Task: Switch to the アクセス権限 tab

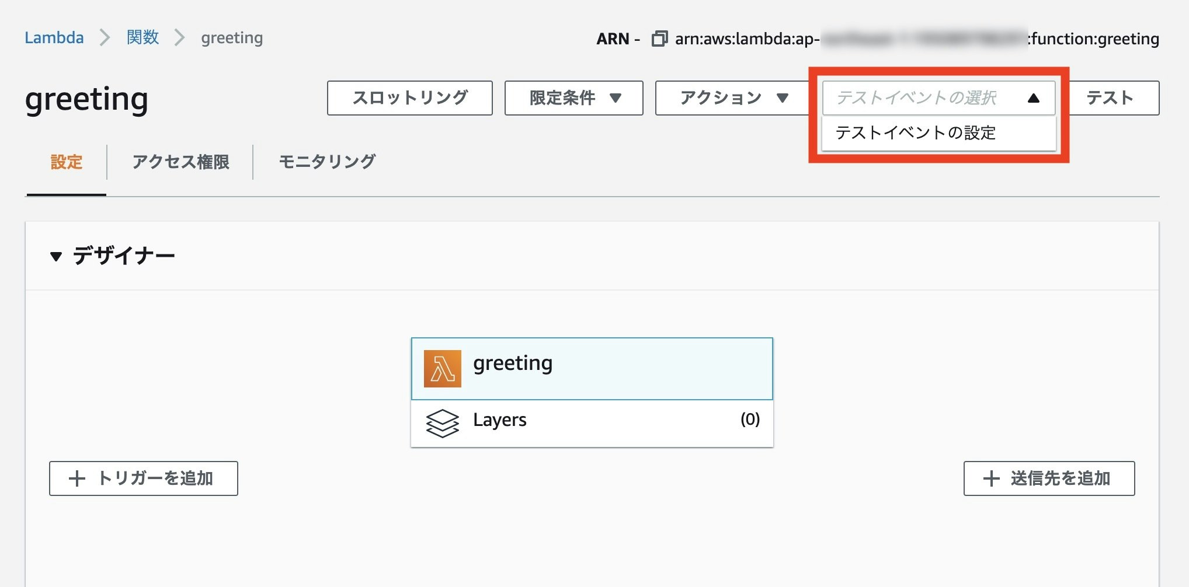Action: 180,162
